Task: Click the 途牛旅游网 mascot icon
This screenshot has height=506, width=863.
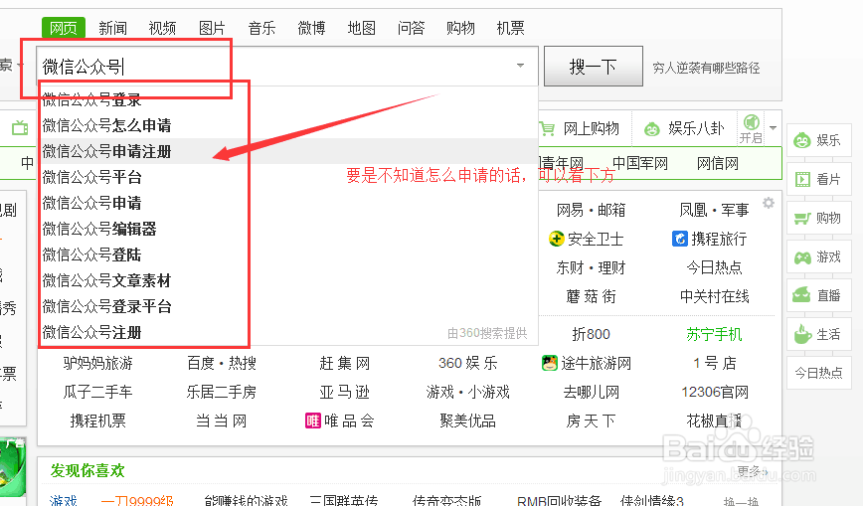Action: tap(549, 363)
